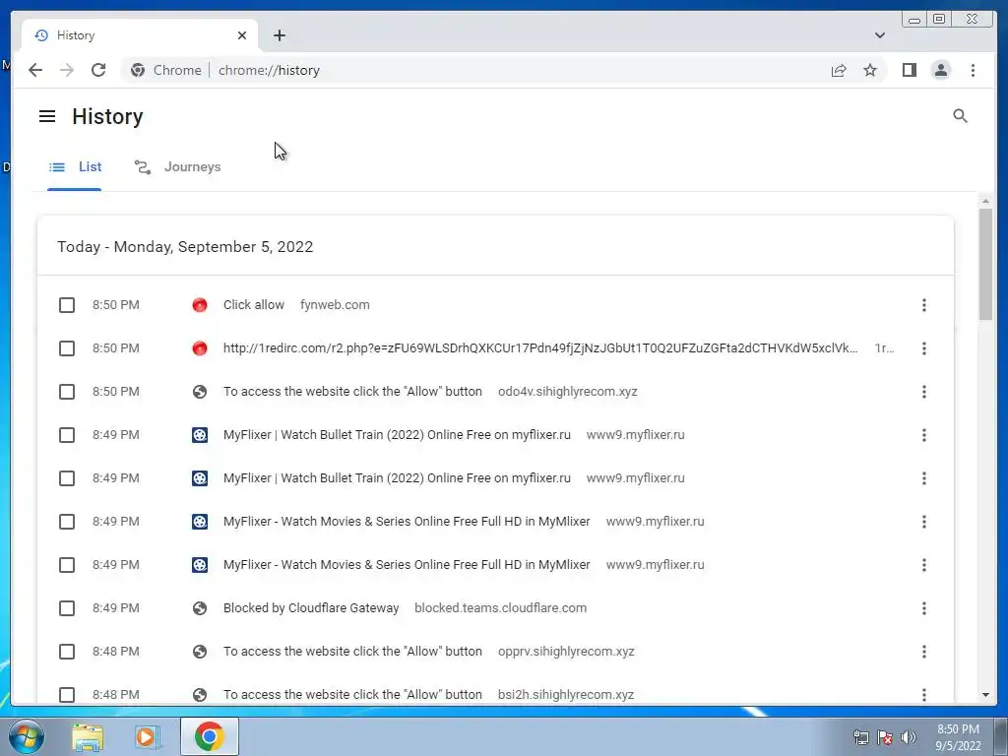Click the Today - Monday, September 5, 2022 header
Viewport: 1008px width, 756px height.
185,247
